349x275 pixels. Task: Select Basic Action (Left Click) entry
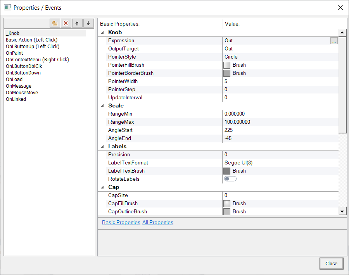pyautogui.click(x=31, y=40)
